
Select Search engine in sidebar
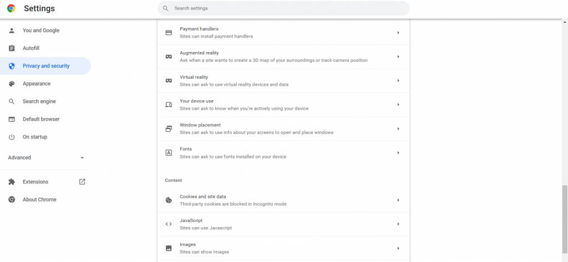(39, 101)
